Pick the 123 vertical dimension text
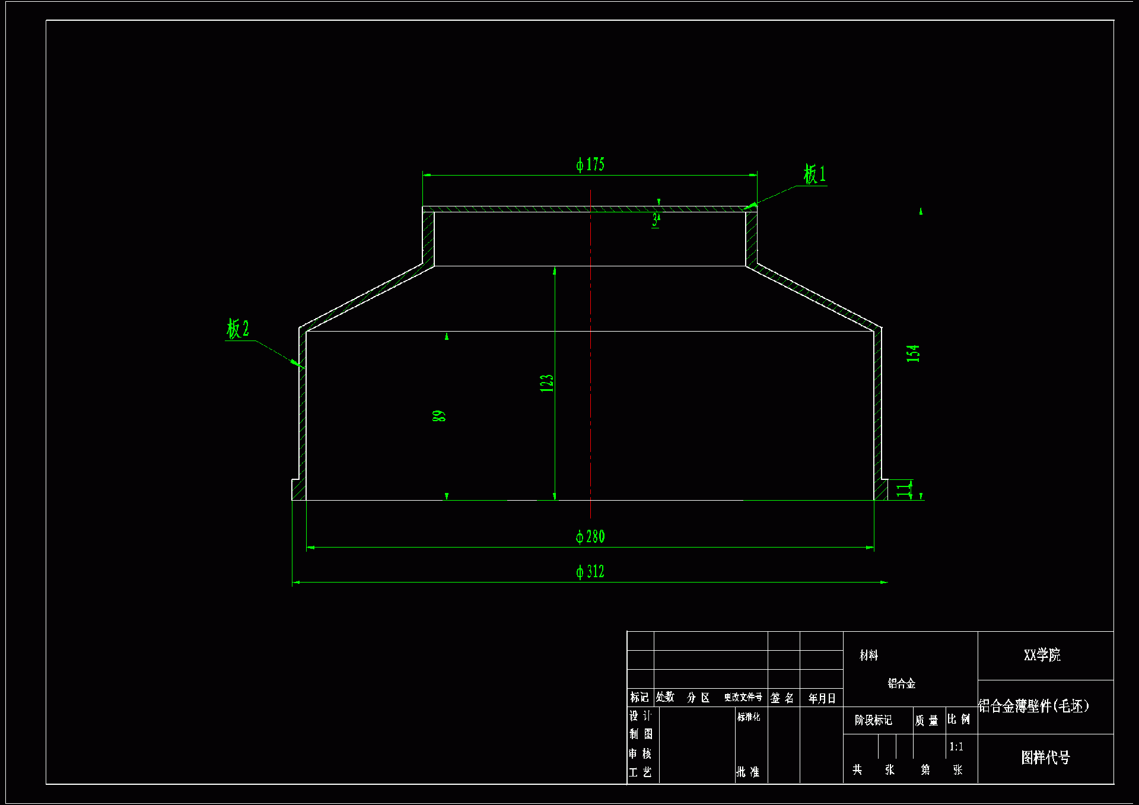The height and width of the screenshot is (805, 1139). tap(546, 383)
